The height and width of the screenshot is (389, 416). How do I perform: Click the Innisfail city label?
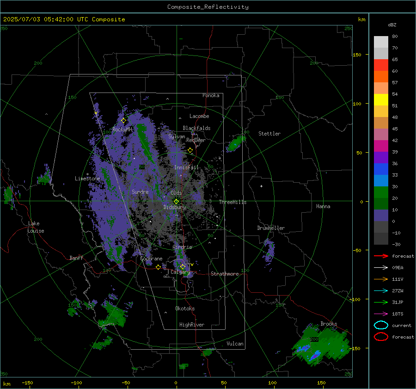coord(187,167)
